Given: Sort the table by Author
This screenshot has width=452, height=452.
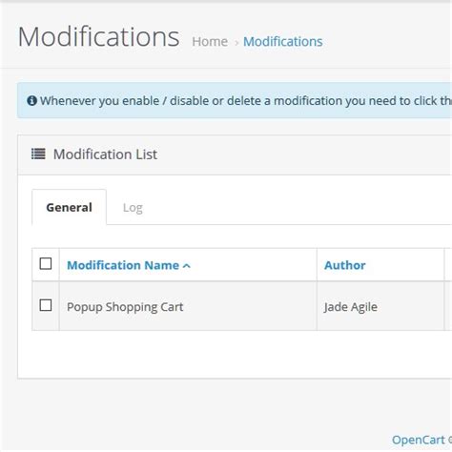Looking at the screenshot, I should tap(345, 265).
